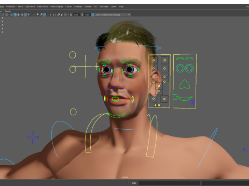Open the UV menu
Image resolution: width=249 pixels, height=186 pixels.
click(95, 7)
